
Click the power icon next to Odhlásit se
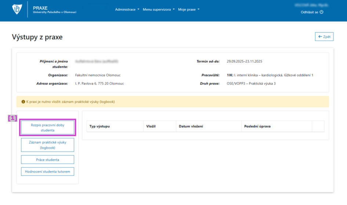(x=322, y=12)
